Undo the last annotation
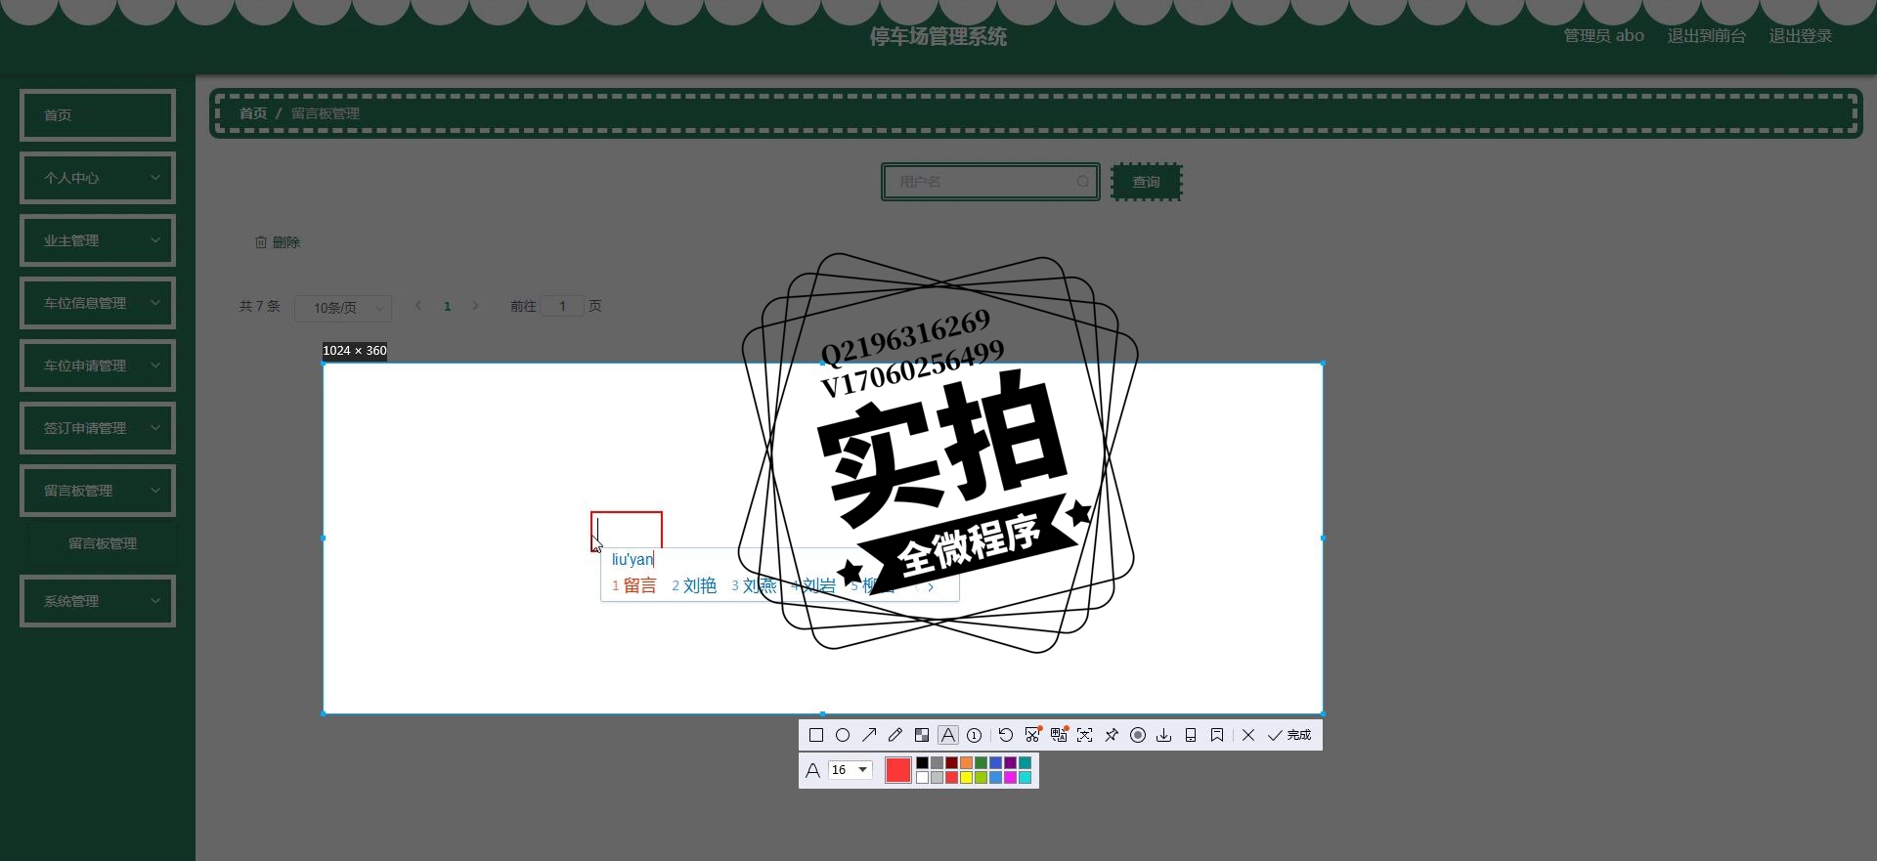Screen dimensions: 1877x861 pyautogui.click(x=1006, y=735)
